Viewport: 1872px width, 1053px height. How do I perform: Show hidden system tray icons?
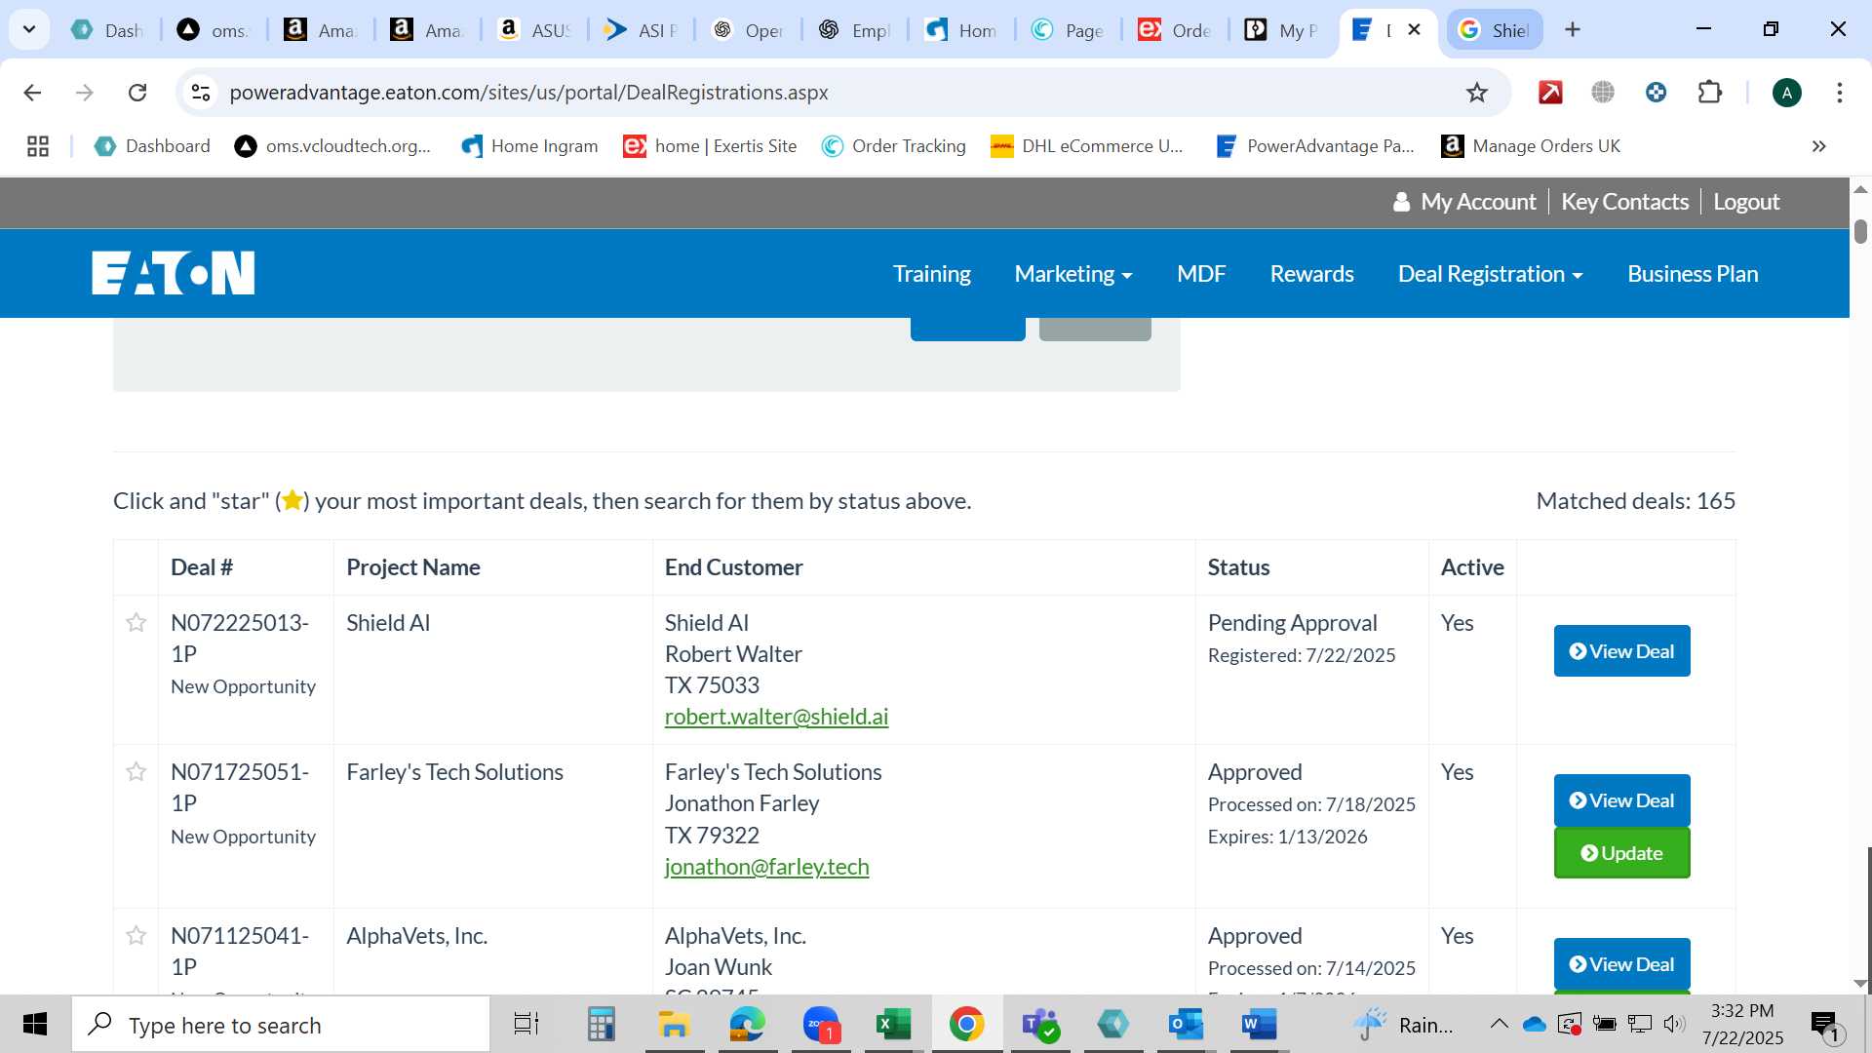pos(1500,1024)
